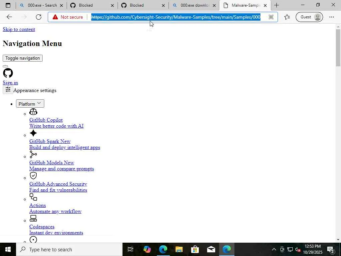Open 'Manage and compare prompts' link
The image size is (341, 256).
point(62,169)
